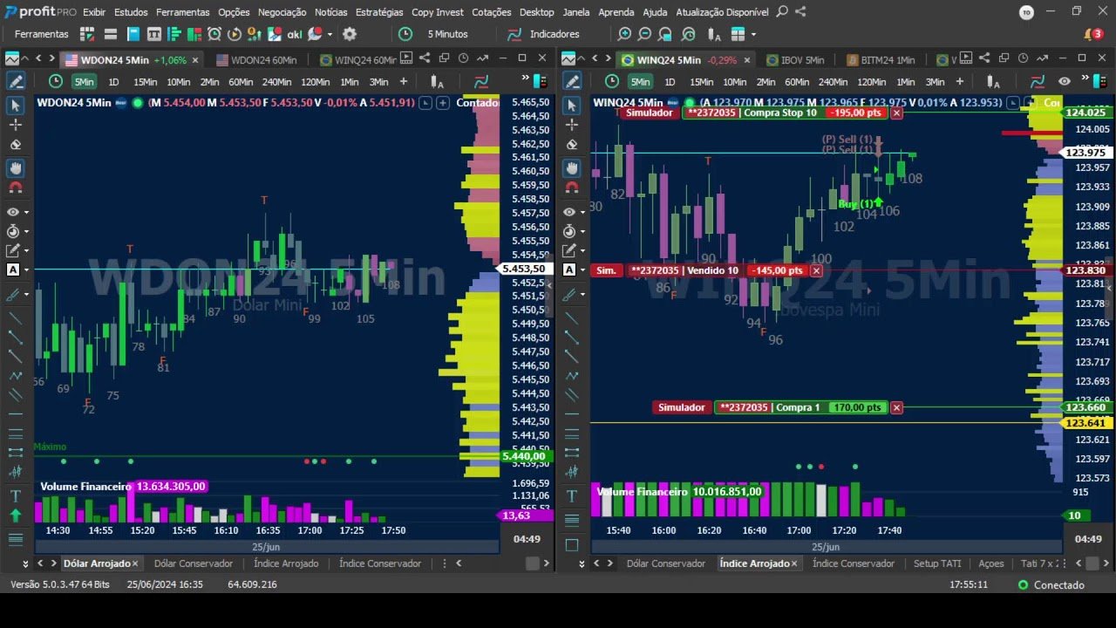The image size is (1116, 628).
Task: Cancel the Compra Stop 10 order
Action: [896, 113]
